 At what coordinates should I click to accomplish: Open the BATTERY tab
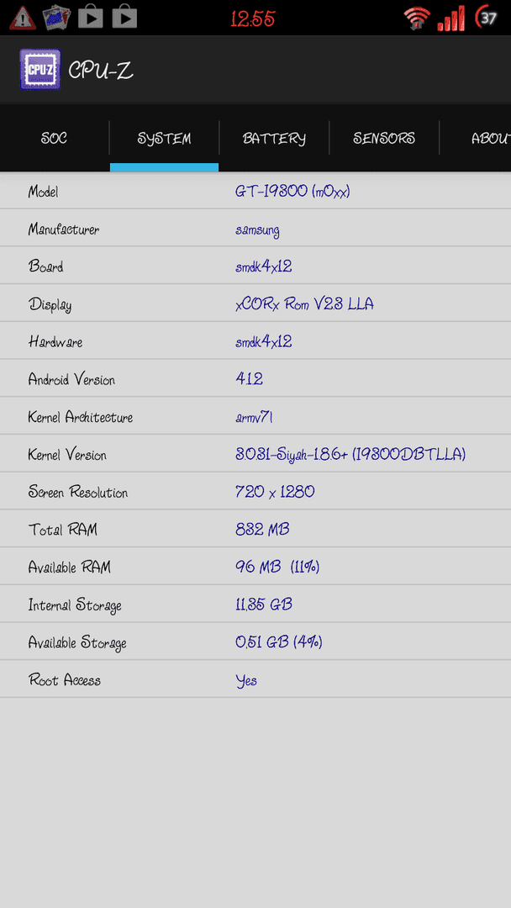coord(274,139)
